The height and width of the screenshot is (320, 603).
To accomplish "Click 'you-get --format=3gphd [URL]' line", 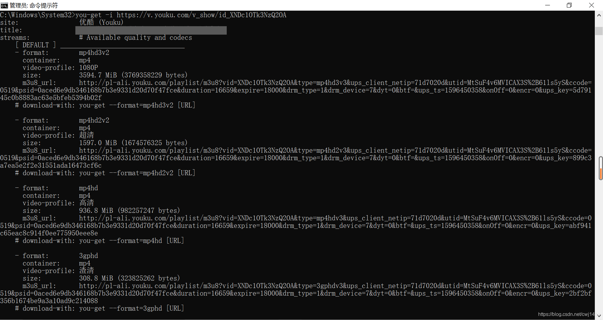I will [x=131, y=309].
